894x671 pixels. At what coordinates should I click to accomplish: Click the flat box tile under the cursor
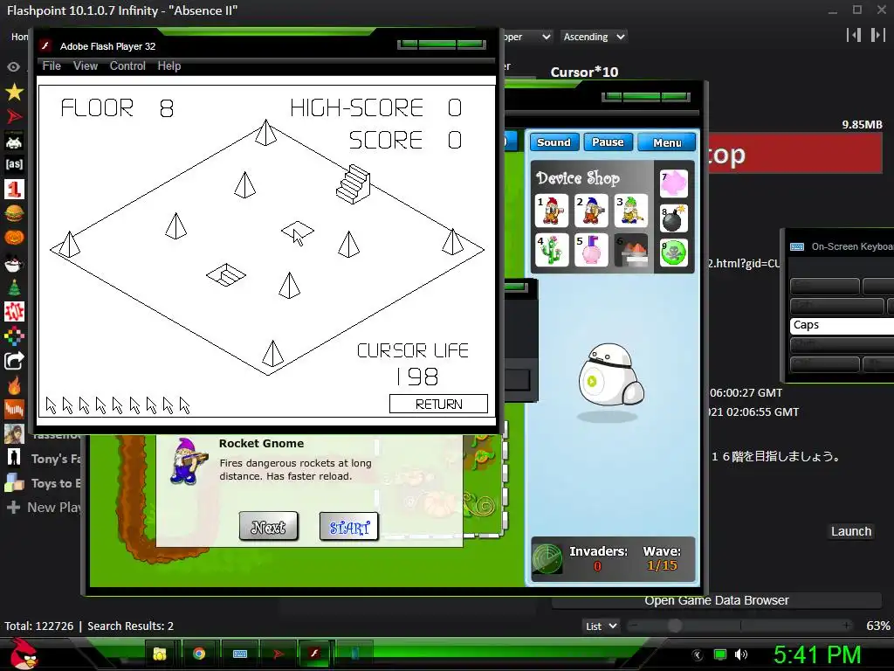(x=298, y=230)
